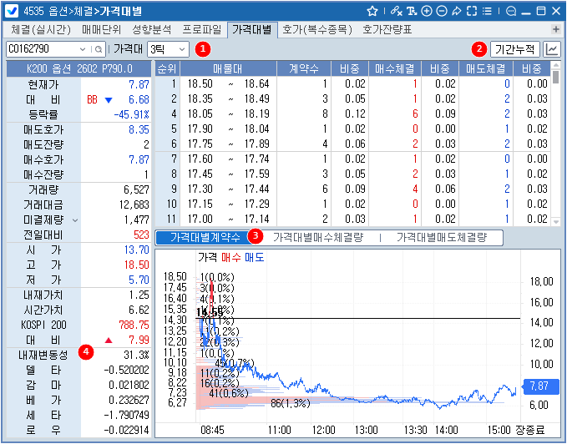Click the unlink screen icon
Viewport: 567px width, 444px height.
point(396,11)
